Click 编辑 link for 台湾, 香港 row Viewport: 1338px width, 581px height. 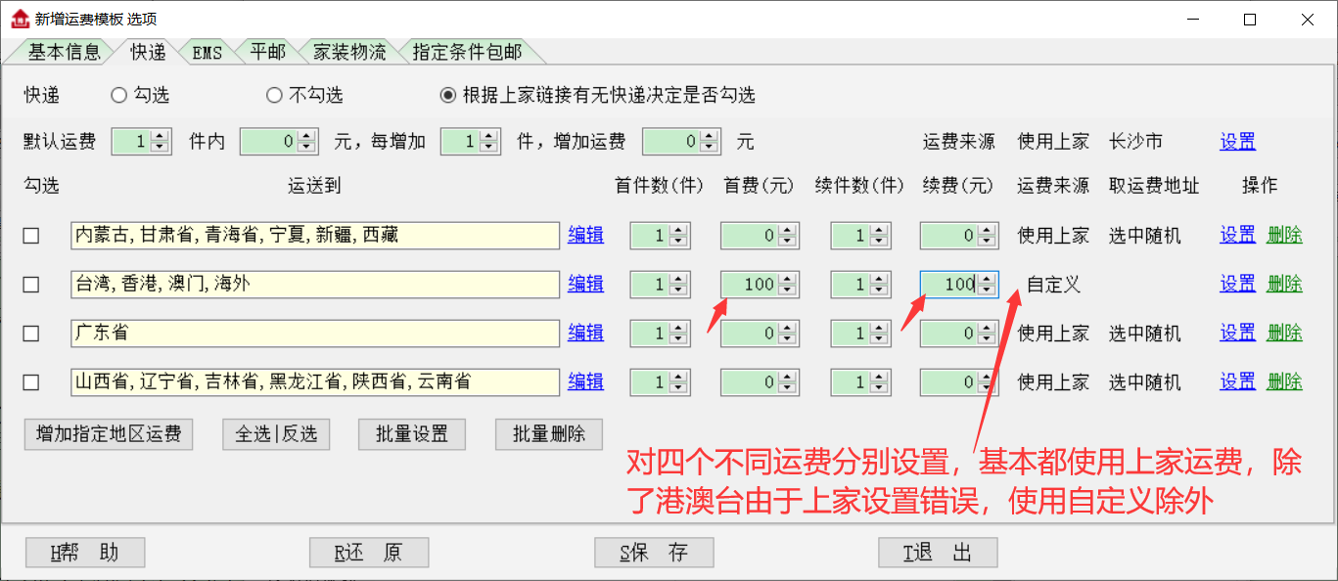click(x=585, y=285)
